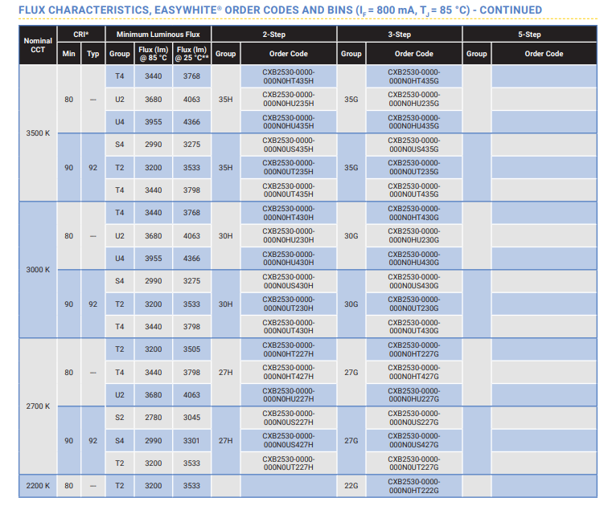
Task: Select order code CXB2530-0000-000N0UT235G
Action: pos(414,167)
